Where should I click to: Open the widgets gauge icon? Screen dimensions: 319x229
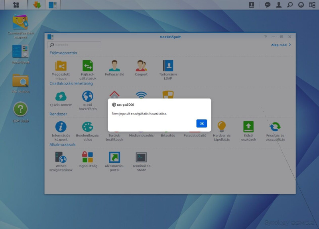point(301,5)
